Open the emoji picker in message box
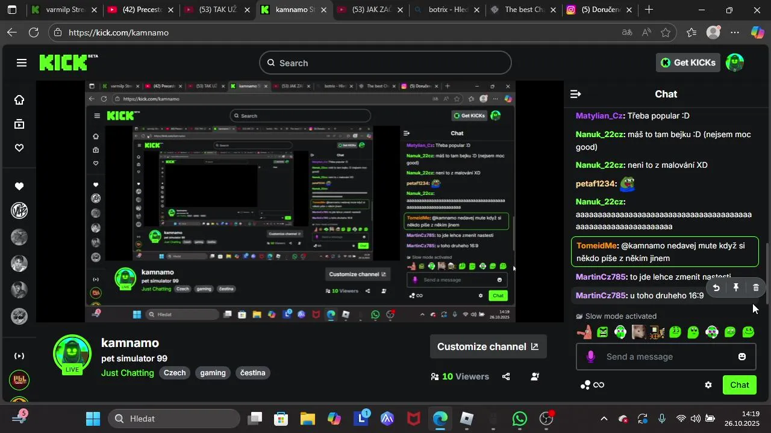 tap(742, 357)
